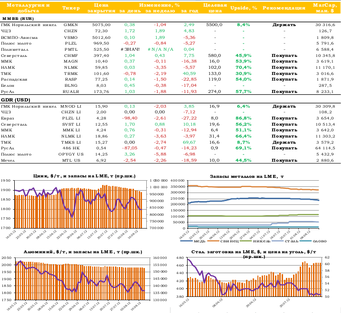The width and height of the screenshot is (341, 313).
Task: Select the 'MTL US' ticker cell
Action: (71, 160)
